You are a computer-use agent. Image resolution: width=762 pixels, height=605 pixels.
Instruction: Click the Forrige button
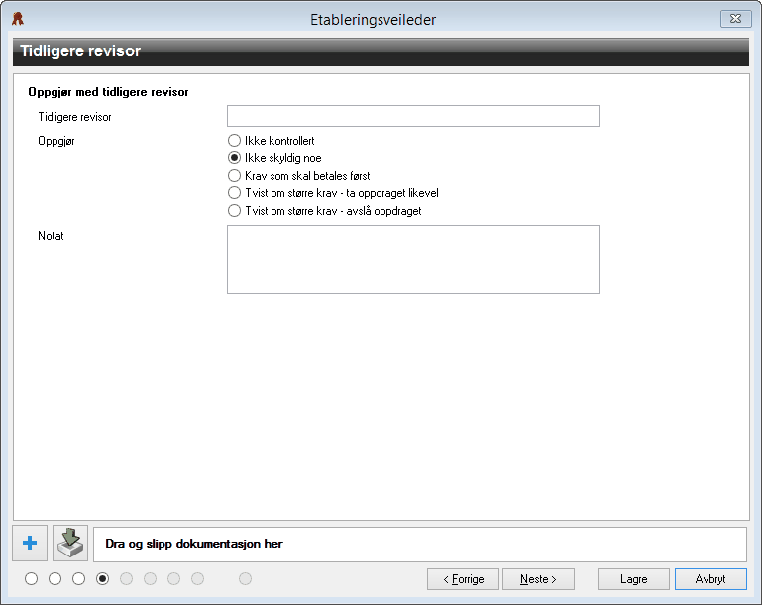click(463, 579)
